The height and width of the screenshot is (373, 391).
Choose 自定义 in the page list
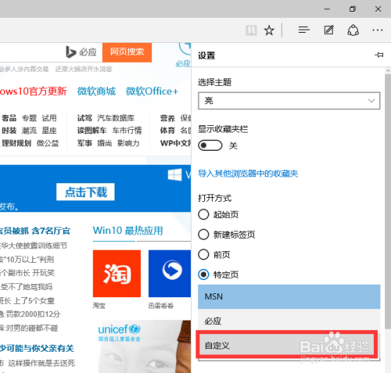click(287, 346)
